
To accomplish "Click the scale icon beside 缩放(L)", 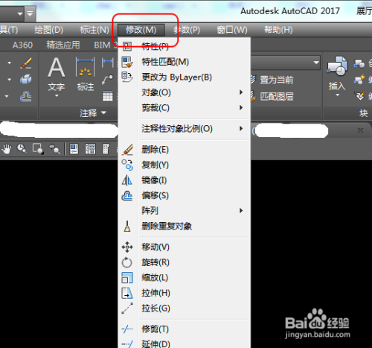I will pos(127,278).
